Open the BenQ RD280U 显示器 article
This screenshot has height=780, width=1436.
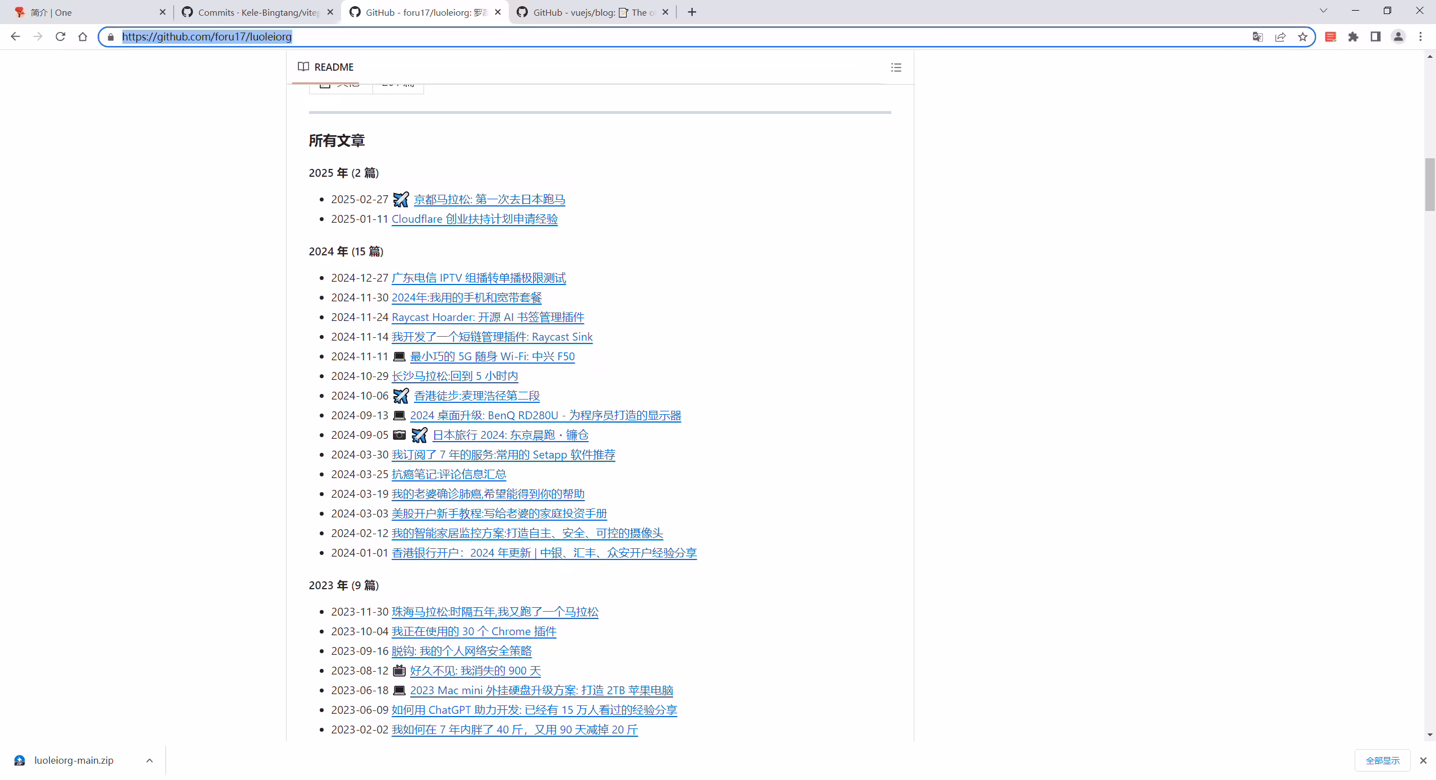[545, 415]
